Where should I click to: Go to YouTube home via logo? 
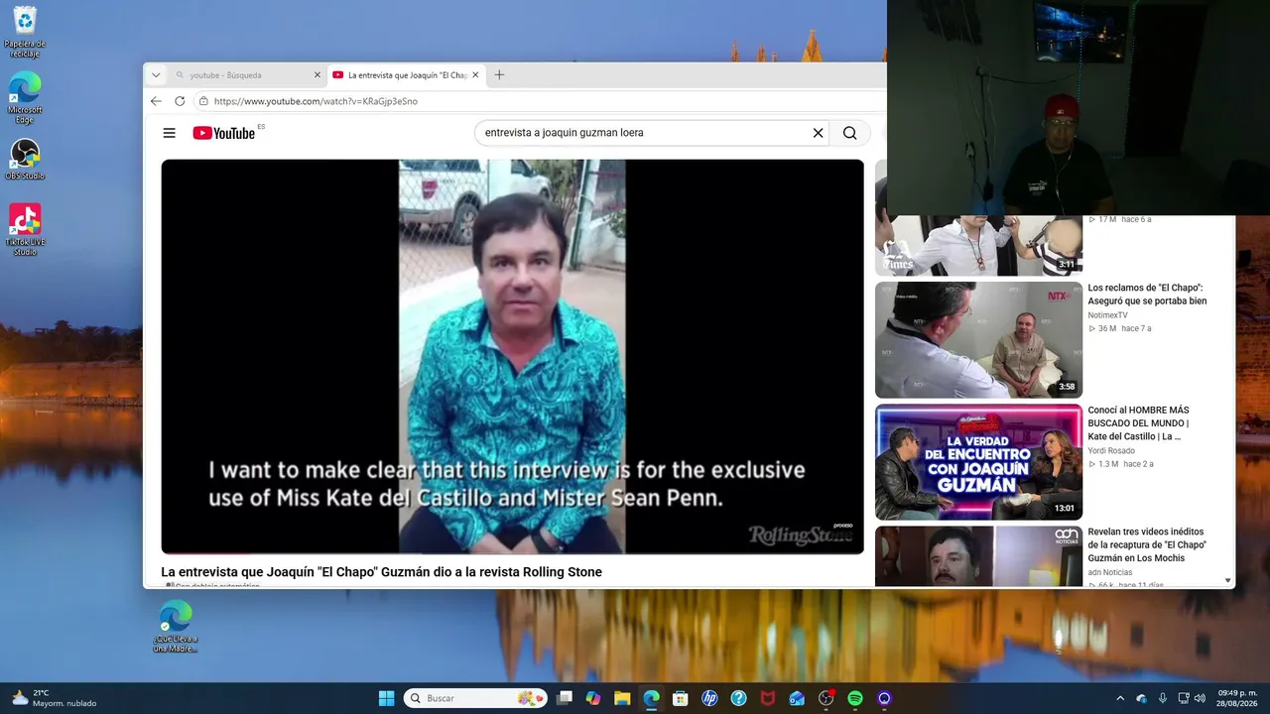(x=224, y=133)
